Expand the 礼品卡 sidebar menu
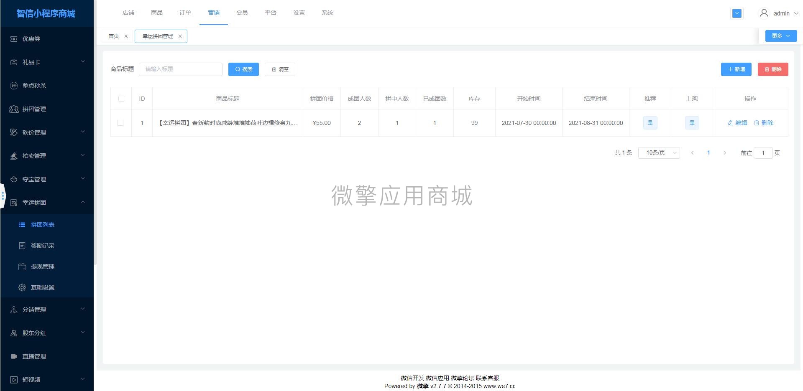 (83, 62)
